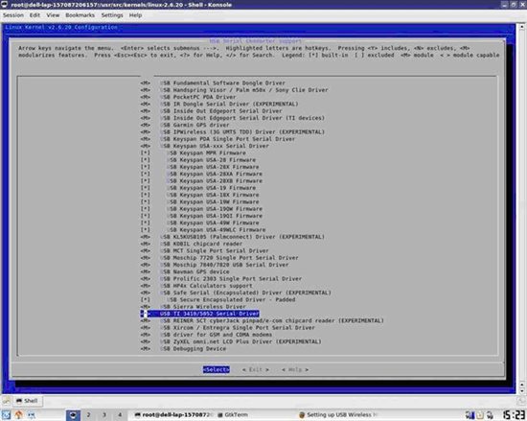This screenshot has width=527, height=421.
Task: Toggle Keyspan USA-49WLC Firmware checkbox
Action: [146, 229]
